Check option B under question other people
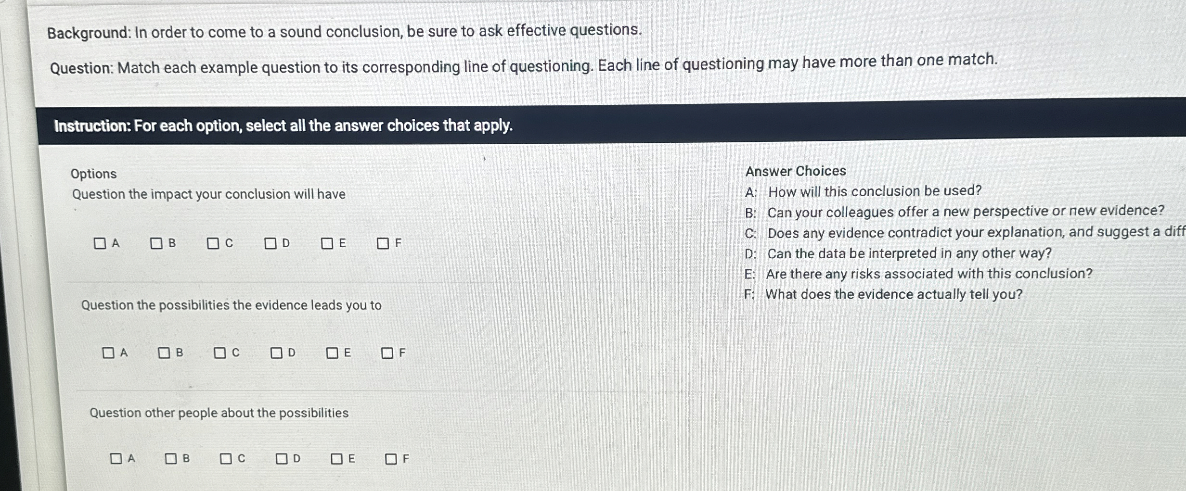 171,459
